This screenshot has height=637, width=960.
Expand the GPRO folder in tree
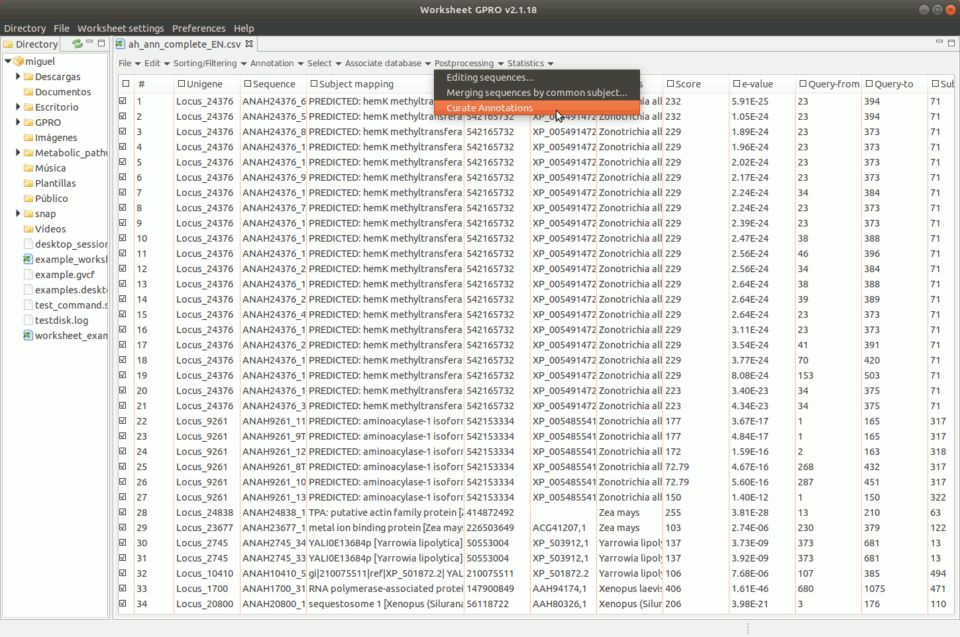point(18,122)
